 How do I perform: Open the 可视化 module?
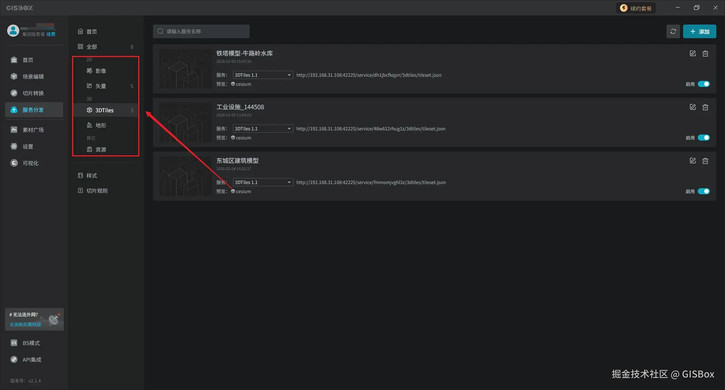(30, 163)
